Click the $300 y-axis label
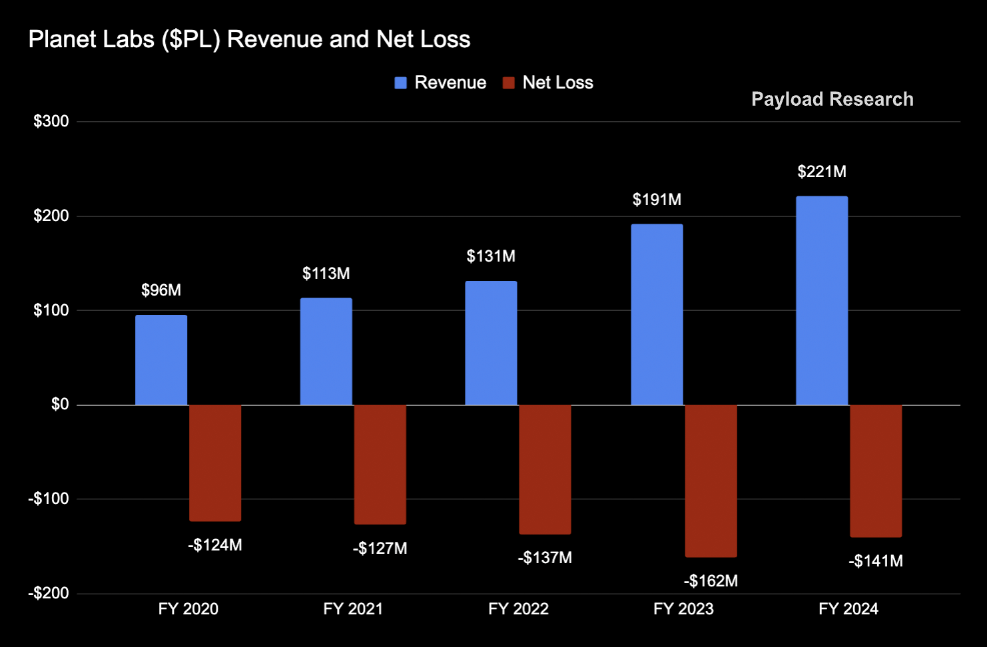 (51, 121)
